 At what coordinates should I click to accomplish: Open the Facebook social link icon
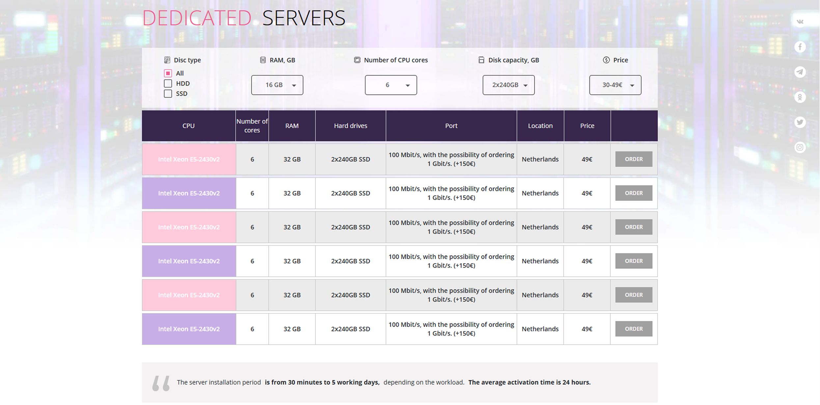800,47
